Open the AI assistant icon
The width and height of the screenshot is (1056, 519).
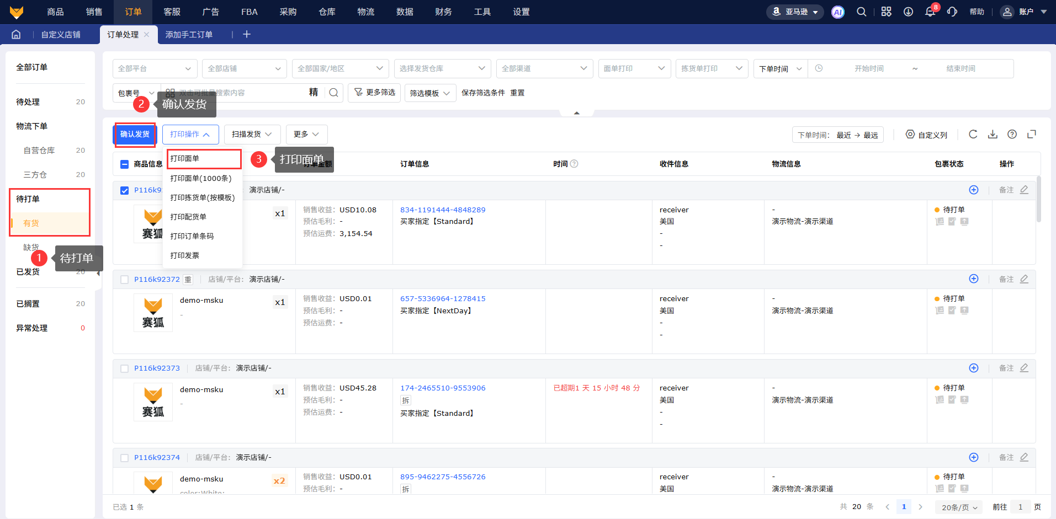(837, 12)
